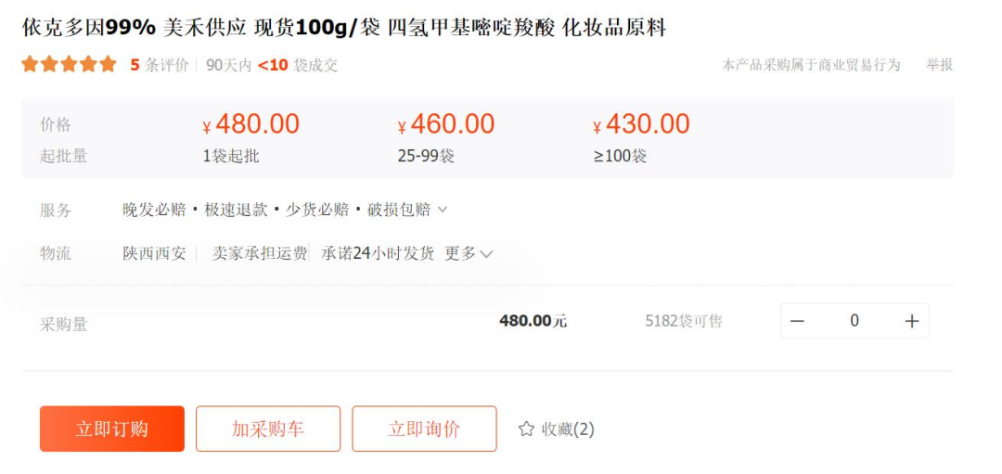Click the quantity input field
The width and height of the screenshot is (1002, 474).
tap(854, 321)
